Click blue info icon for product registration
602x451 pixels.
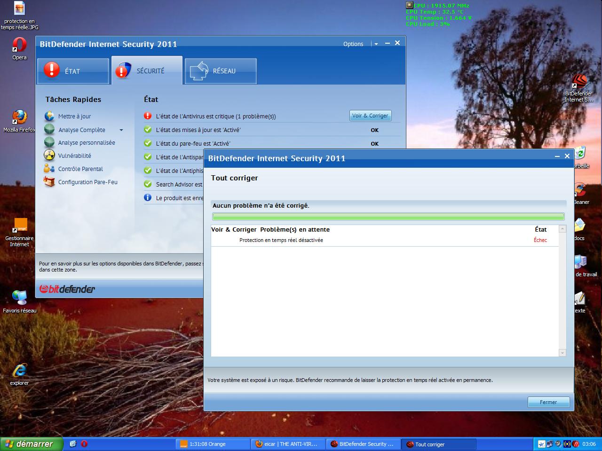pos(148,198)
